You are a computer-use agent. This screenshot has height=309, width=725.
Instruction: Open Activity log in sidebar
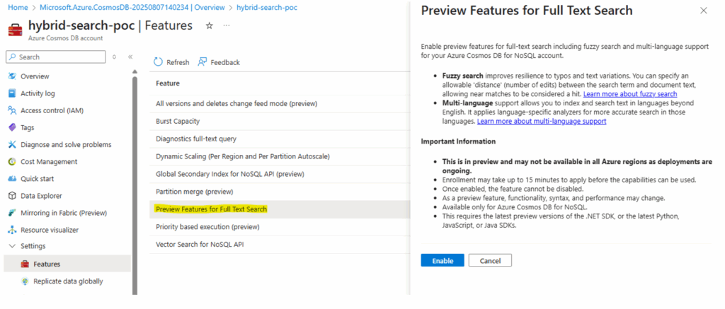[38, 93]
